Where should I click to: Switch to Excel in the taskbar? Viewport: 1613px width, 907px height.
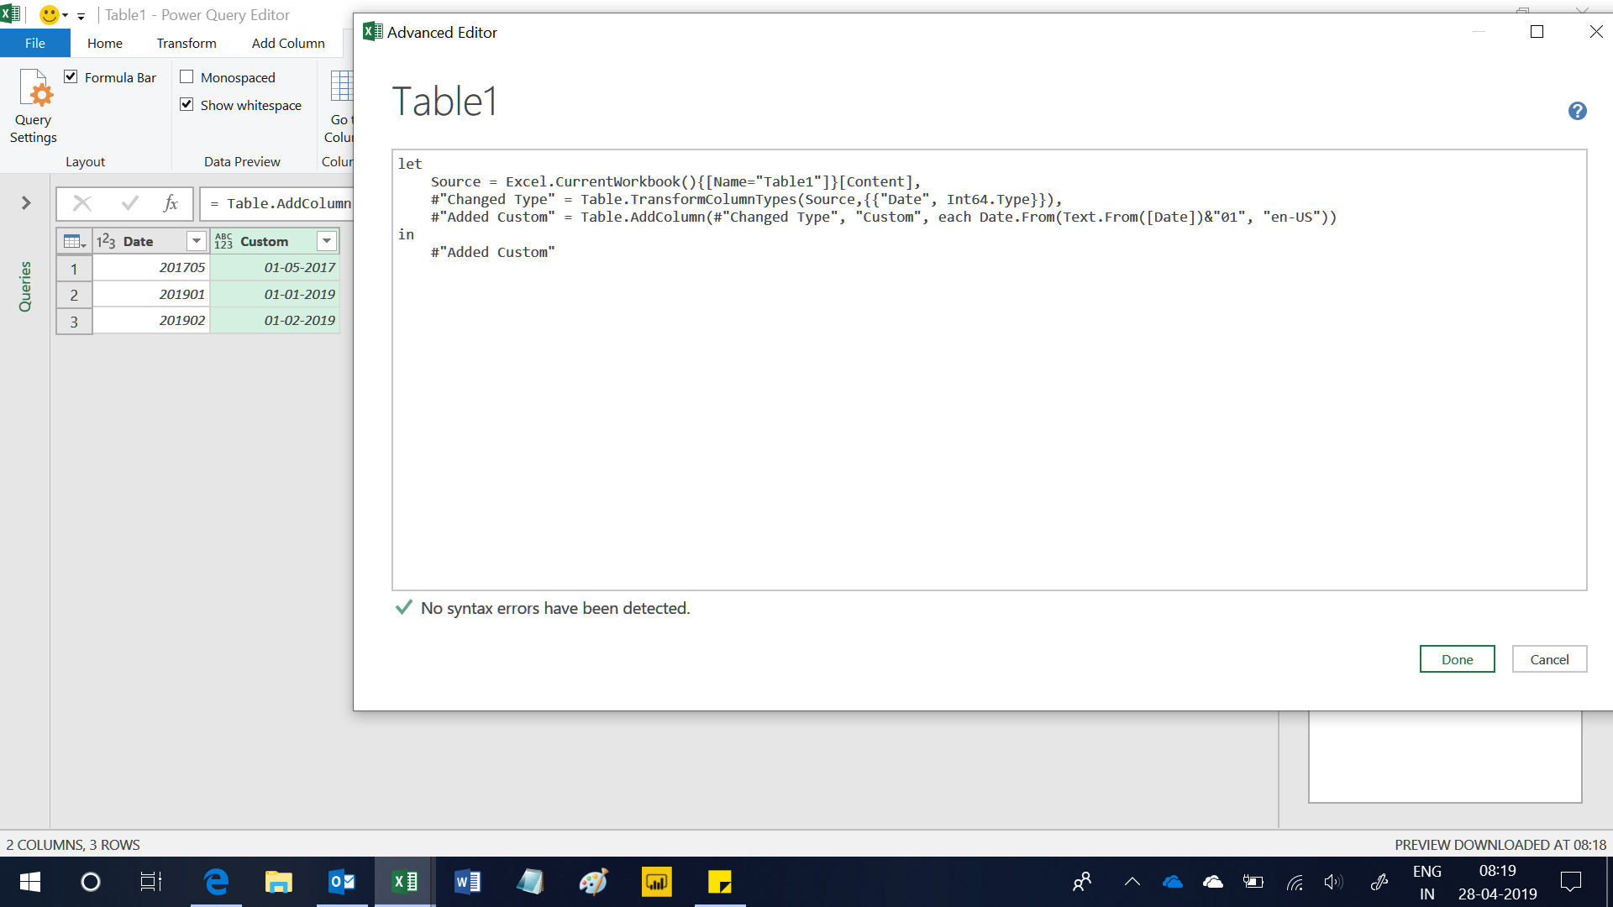405,882
